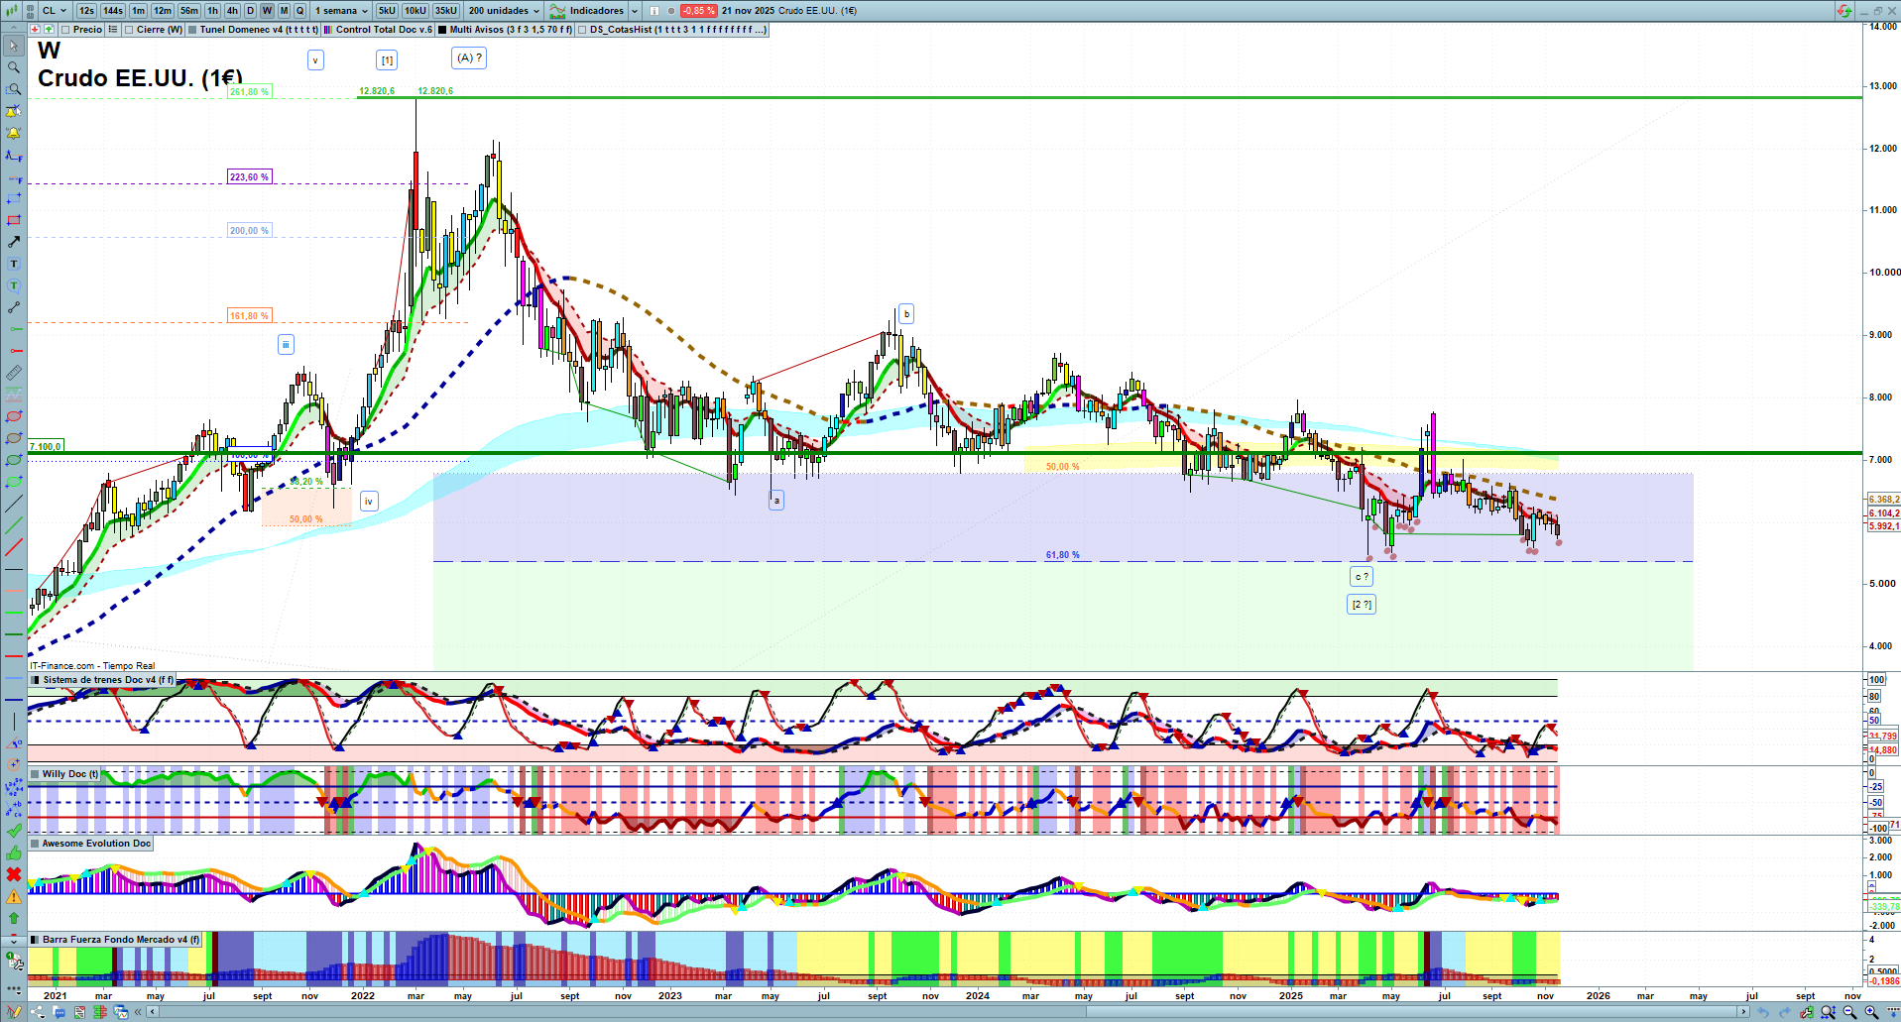1901x1022 pixels.
Task: Select the 12s timeframe
Action: click(86, 11)
